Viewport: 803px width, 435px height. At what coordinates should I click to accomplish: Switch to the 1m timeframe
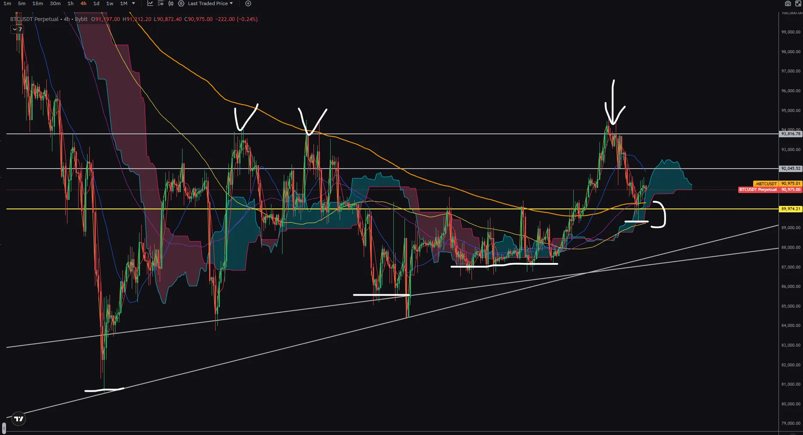point(7,3)
